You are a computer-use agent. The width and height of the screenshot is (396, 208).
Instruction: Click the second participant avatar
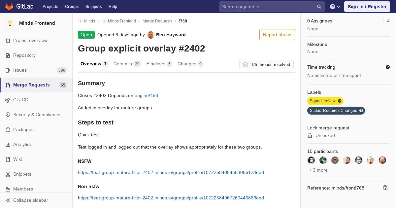tap(323, 160)
